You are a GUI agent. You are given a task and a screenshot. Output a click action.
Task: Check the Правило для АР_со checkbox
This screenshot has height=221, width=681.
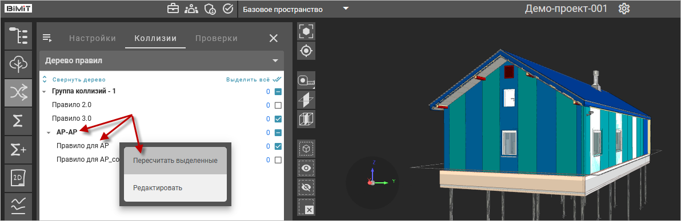pos(278,160)
